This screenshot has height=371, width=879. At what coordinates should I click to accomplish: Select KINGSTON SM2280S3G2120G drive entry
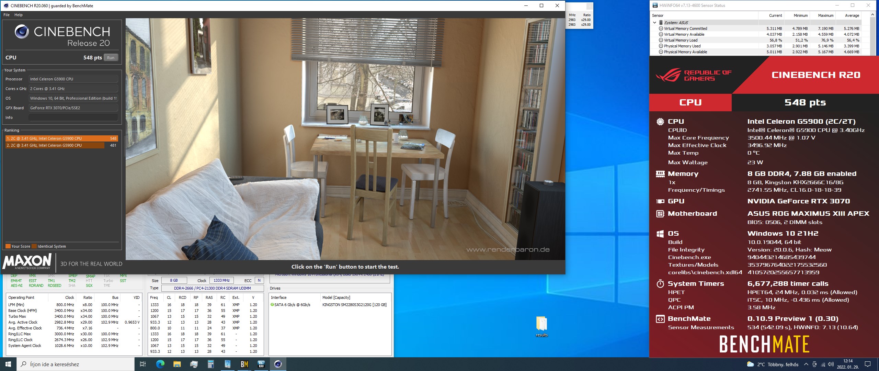click(330, 305)
